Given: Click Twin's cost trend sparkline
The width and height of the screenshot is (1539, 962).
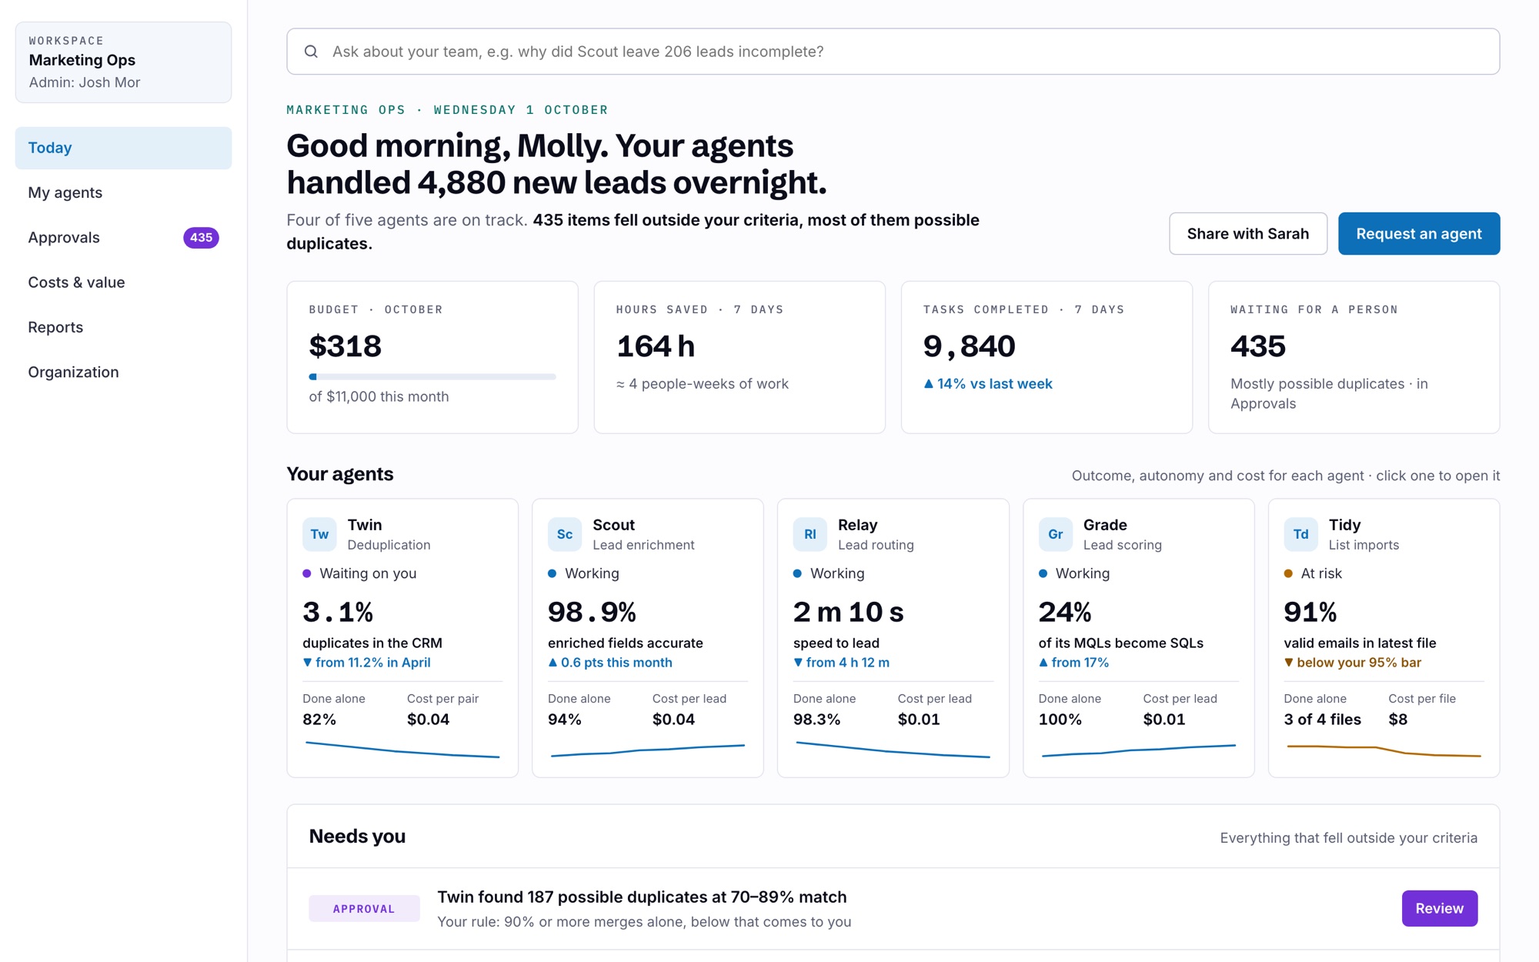Looking at the screenshot, I should pos(402,750).
